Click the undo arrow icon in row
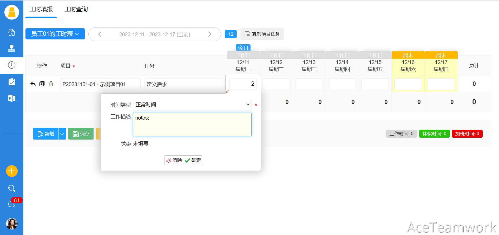 (33, 84)
